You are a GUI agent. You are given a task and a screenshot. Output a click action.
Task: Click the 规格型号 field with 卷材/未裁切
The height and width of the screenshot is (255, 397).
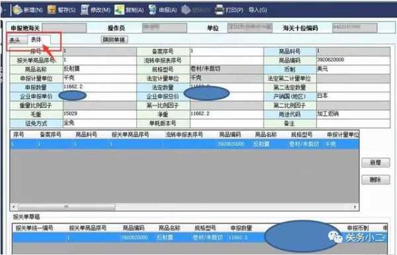(x=226, y=70)
